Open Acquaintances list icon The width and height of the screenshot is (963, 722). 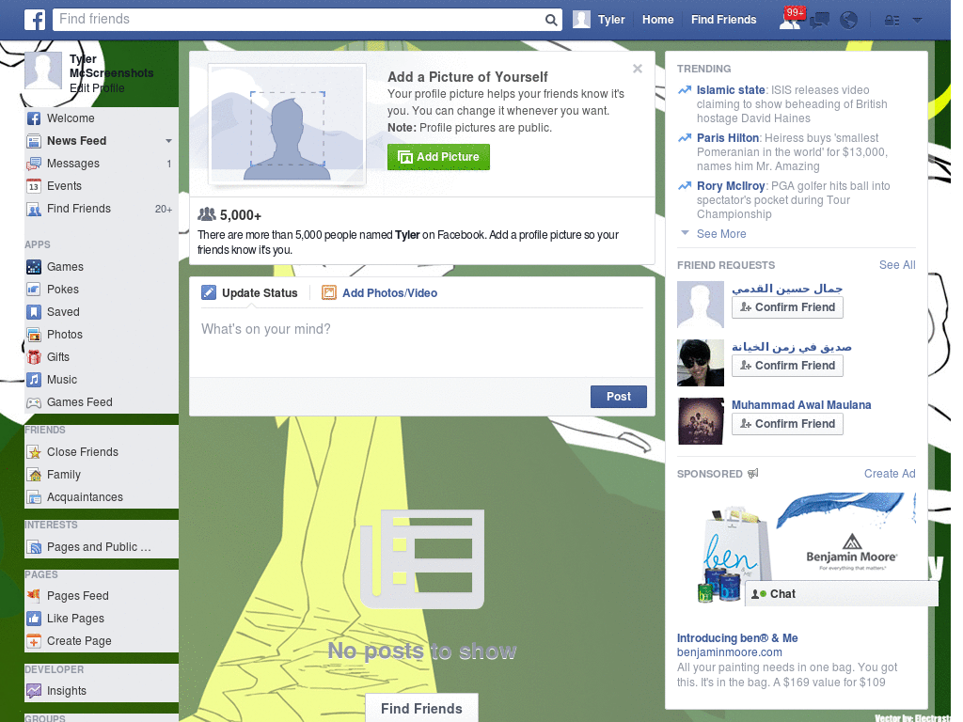34,497
